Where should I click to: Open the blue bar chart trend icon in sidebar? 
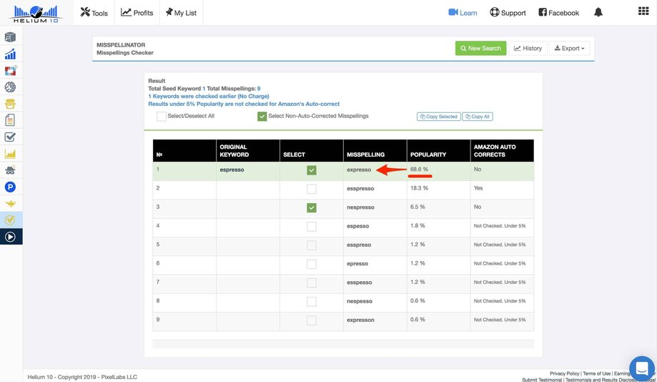pyautogui.click(x=10, y=54)
